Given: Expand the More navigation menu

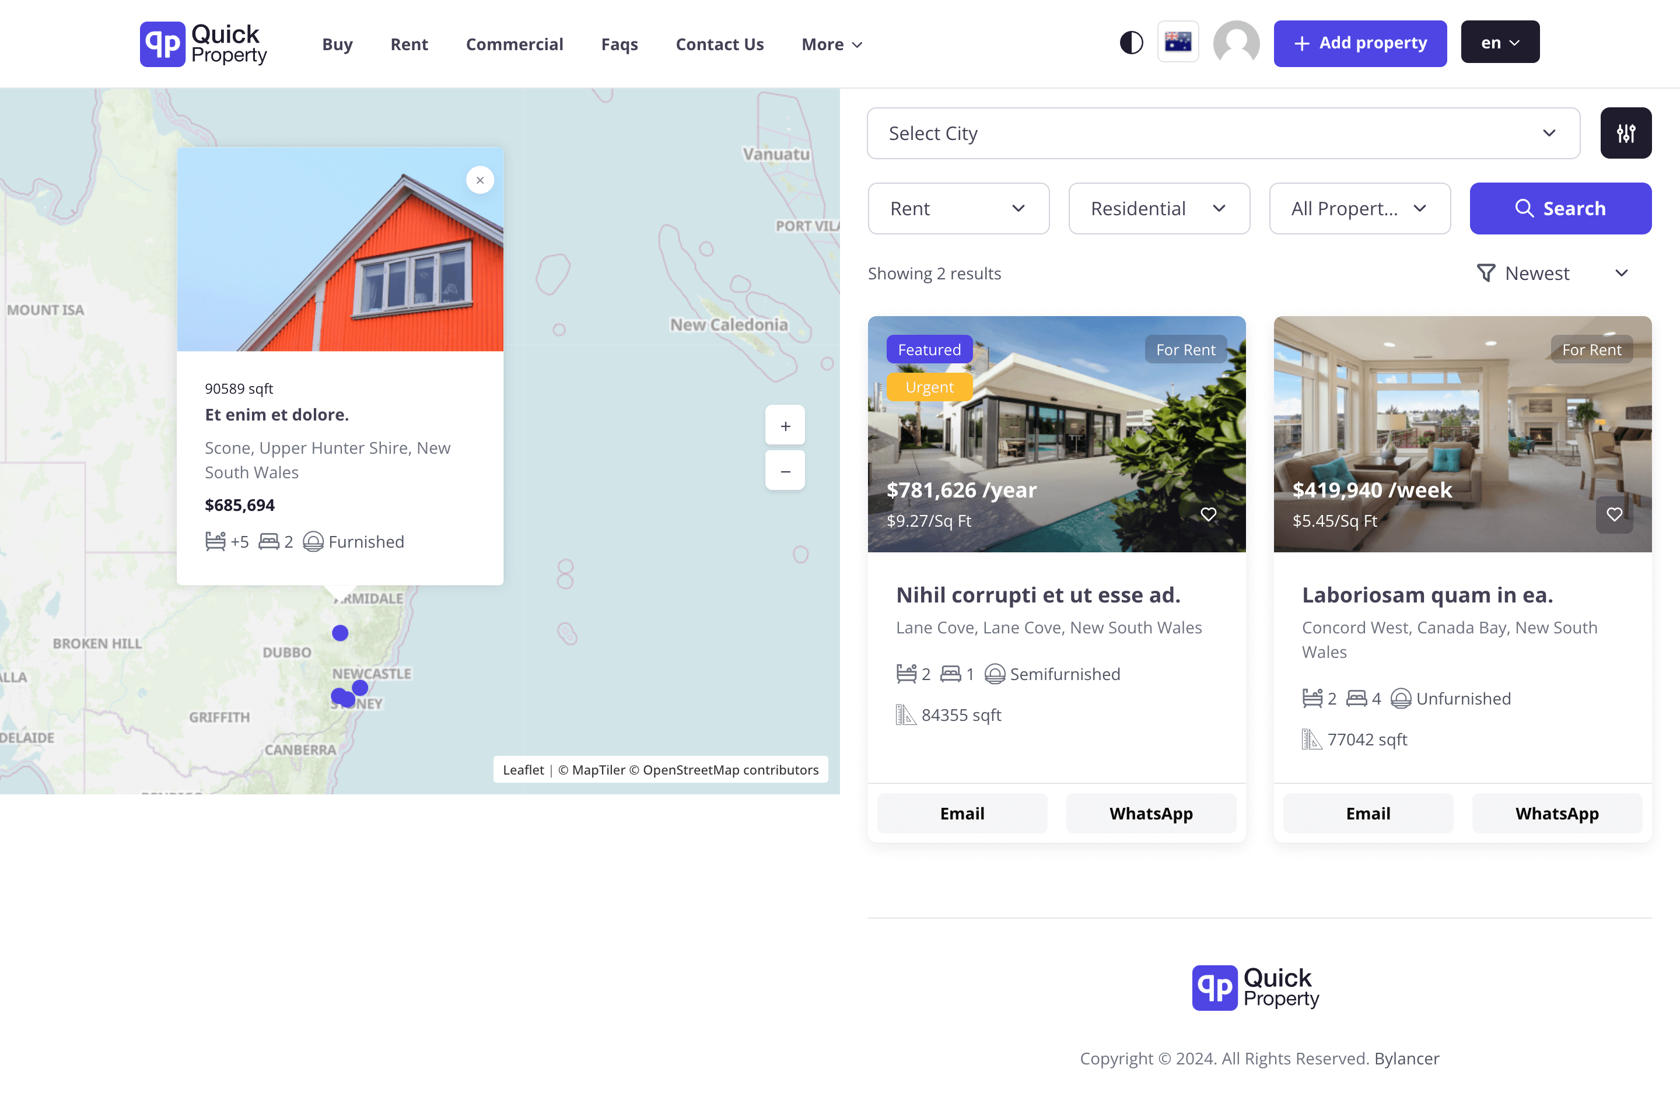Looking at the screenshot, I should point(831,44).
